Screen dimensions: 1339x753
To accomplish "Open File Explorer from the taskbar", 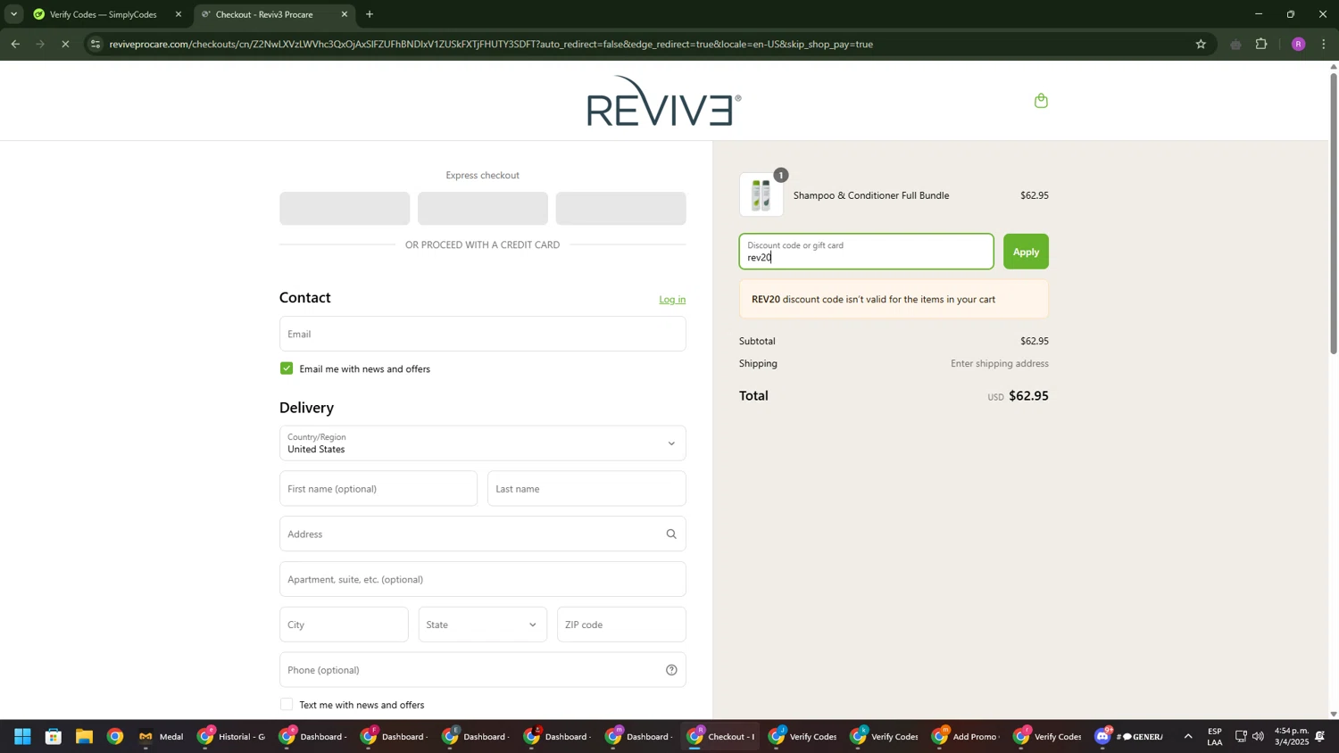I will [x=84, y=737].
